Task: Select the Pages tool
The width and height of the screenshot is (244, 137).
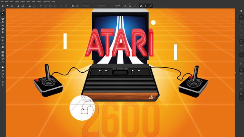Action: point(3,85)
